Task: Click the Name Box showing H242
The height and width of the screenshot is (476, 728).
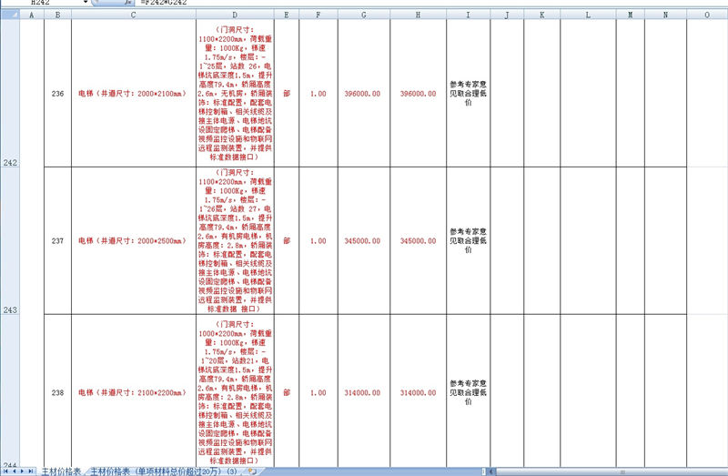Action: (x=45, y=4)
